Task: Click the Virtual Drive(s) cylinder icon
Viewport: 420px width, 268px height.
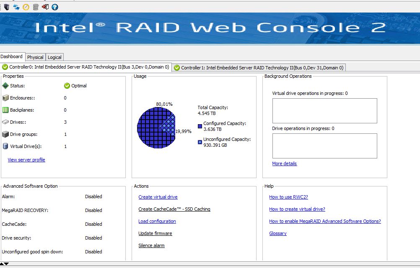Action: (5, 146)
